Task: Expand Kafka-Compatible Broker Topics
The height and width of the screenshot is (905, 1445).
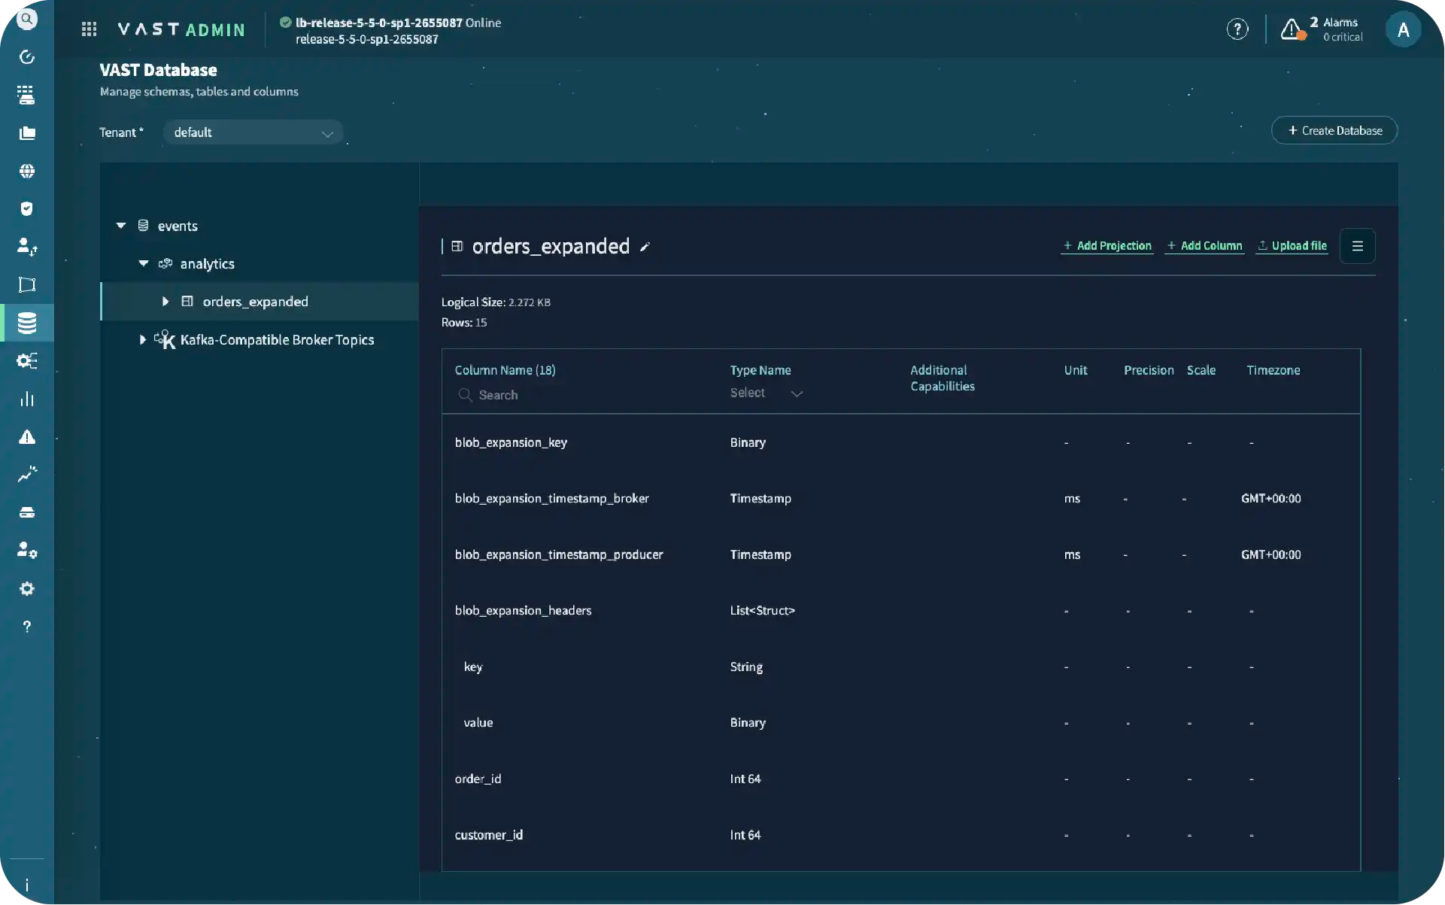Action: pyautogui.click(x=143, y=340)
